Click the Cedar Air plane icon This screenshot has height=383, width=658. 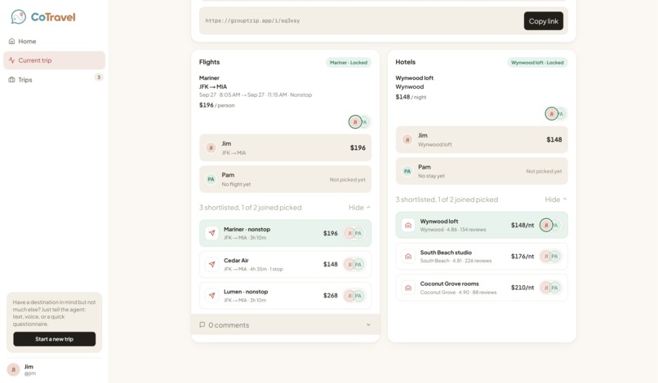[x=212, y=264]
